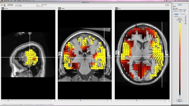Open the File menu in the menu bar
Screen dimensions: 189x106
click(x=12, y=1)
